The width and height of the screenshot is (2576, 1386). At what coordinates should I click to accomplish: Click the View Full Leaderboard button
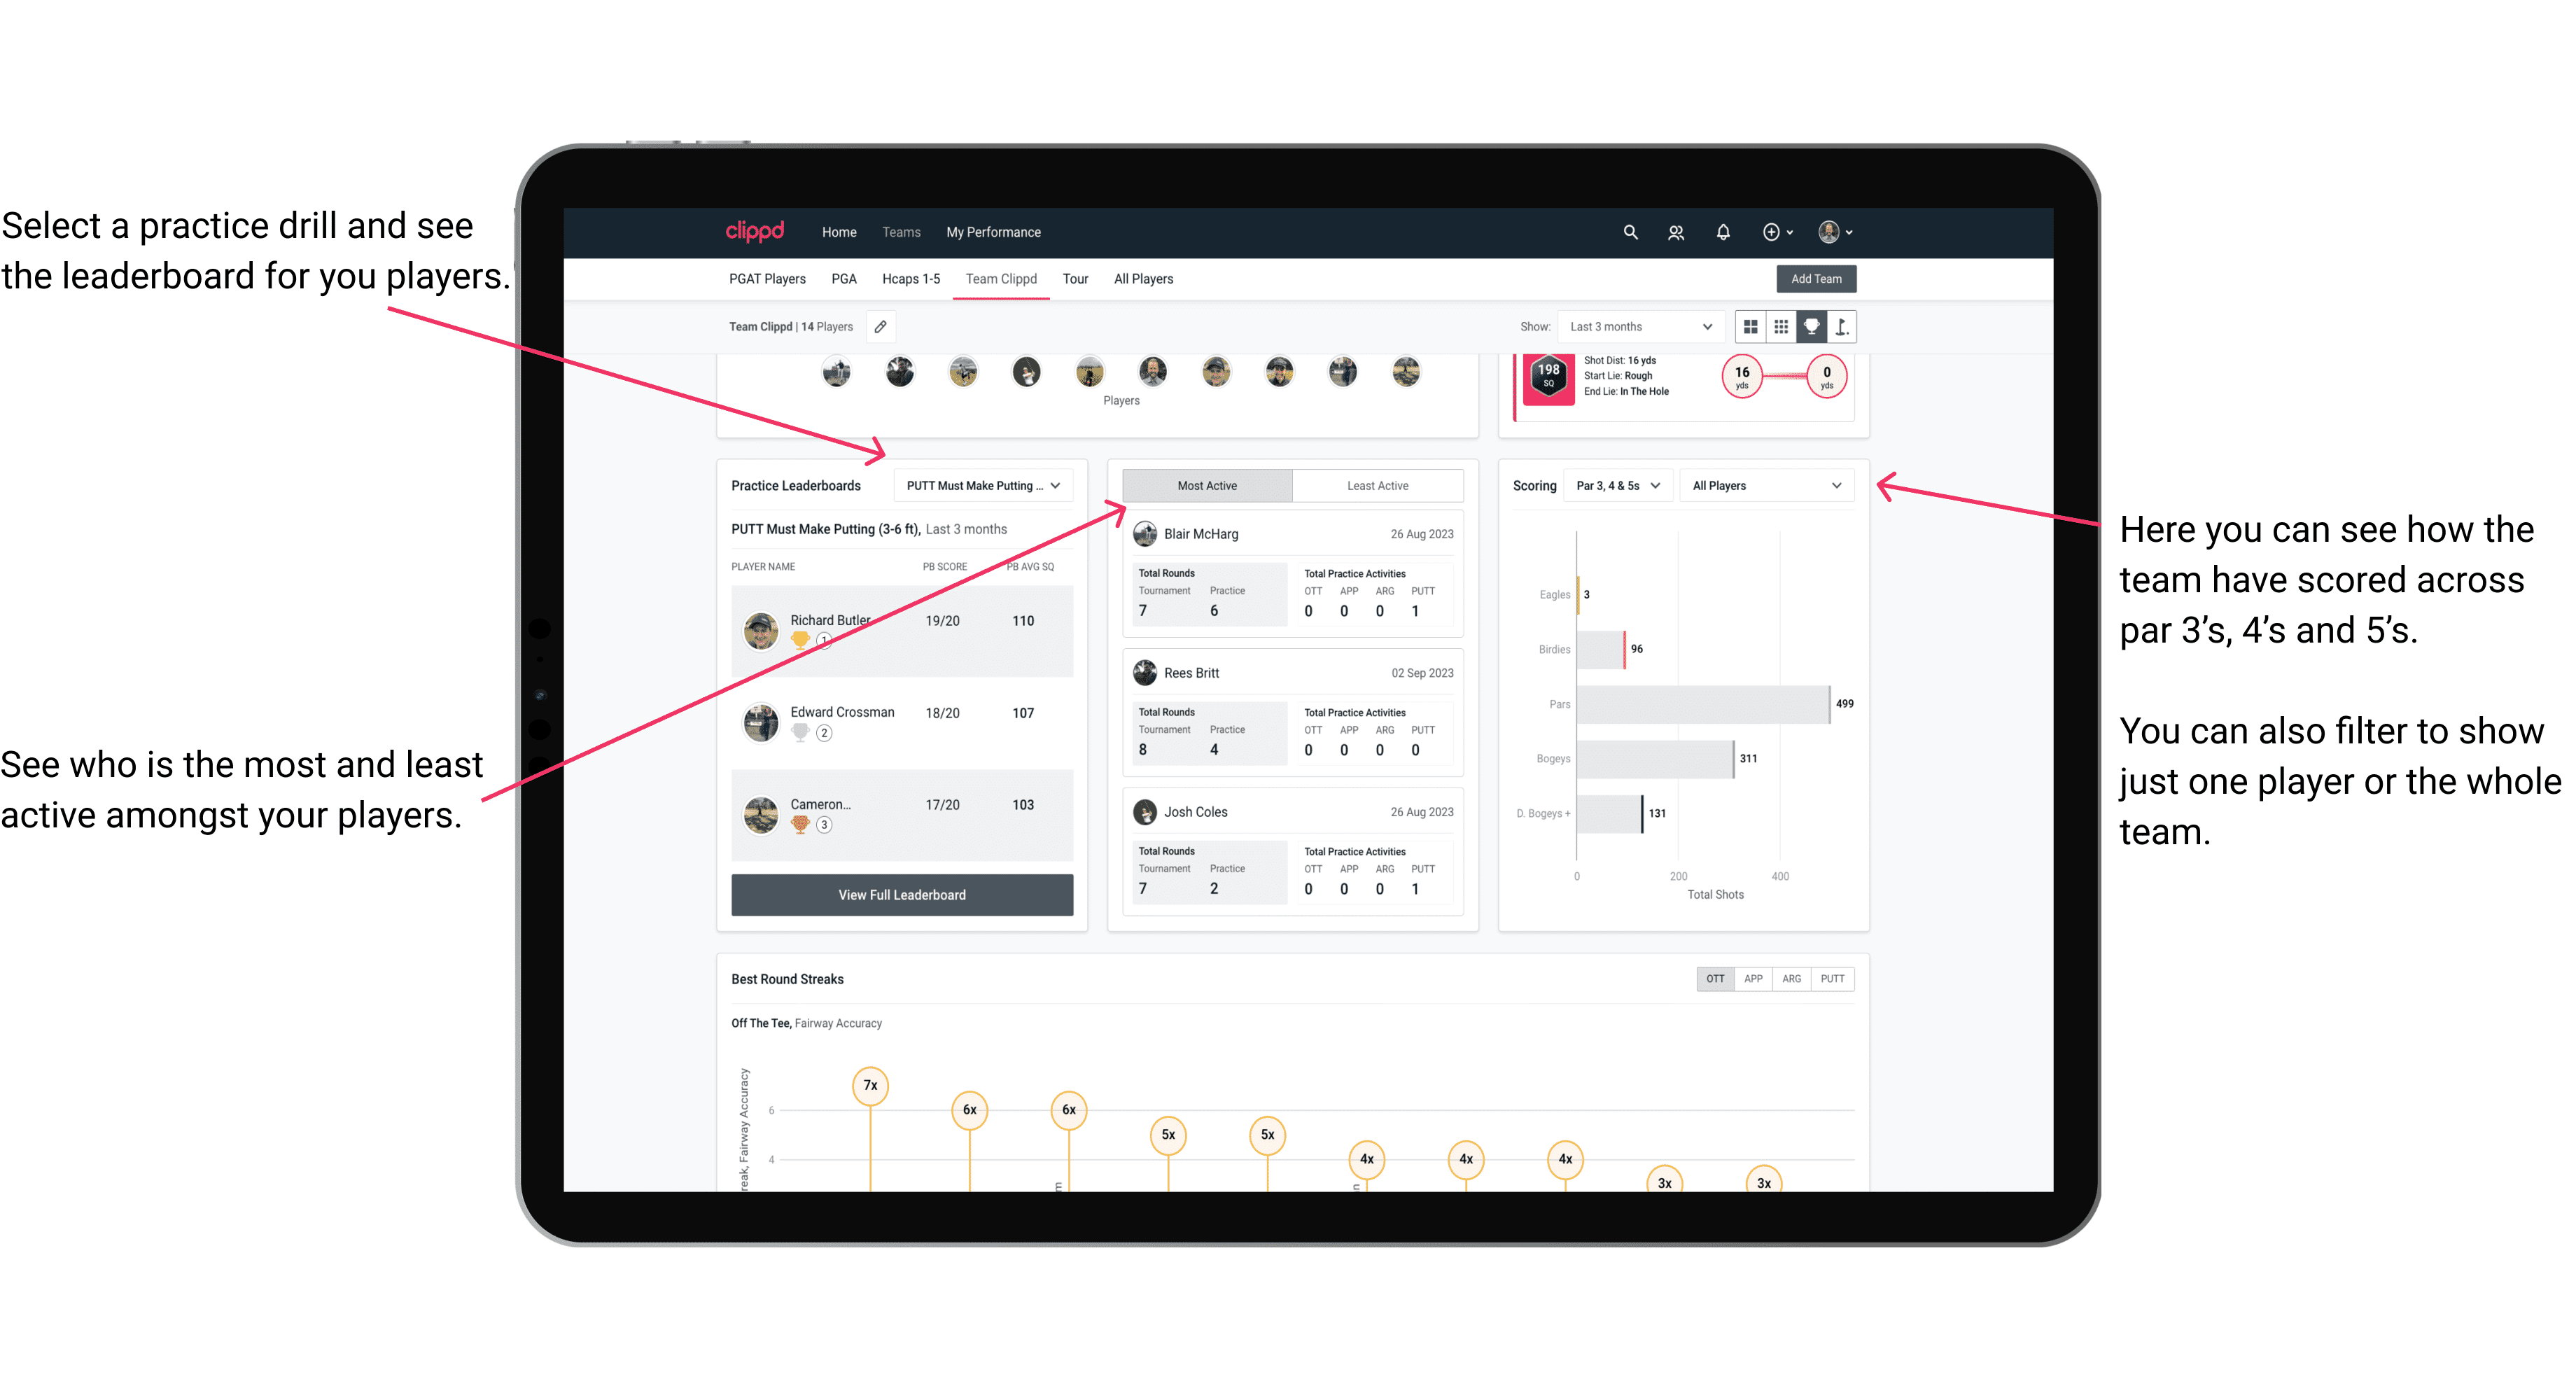coord(901,895)
